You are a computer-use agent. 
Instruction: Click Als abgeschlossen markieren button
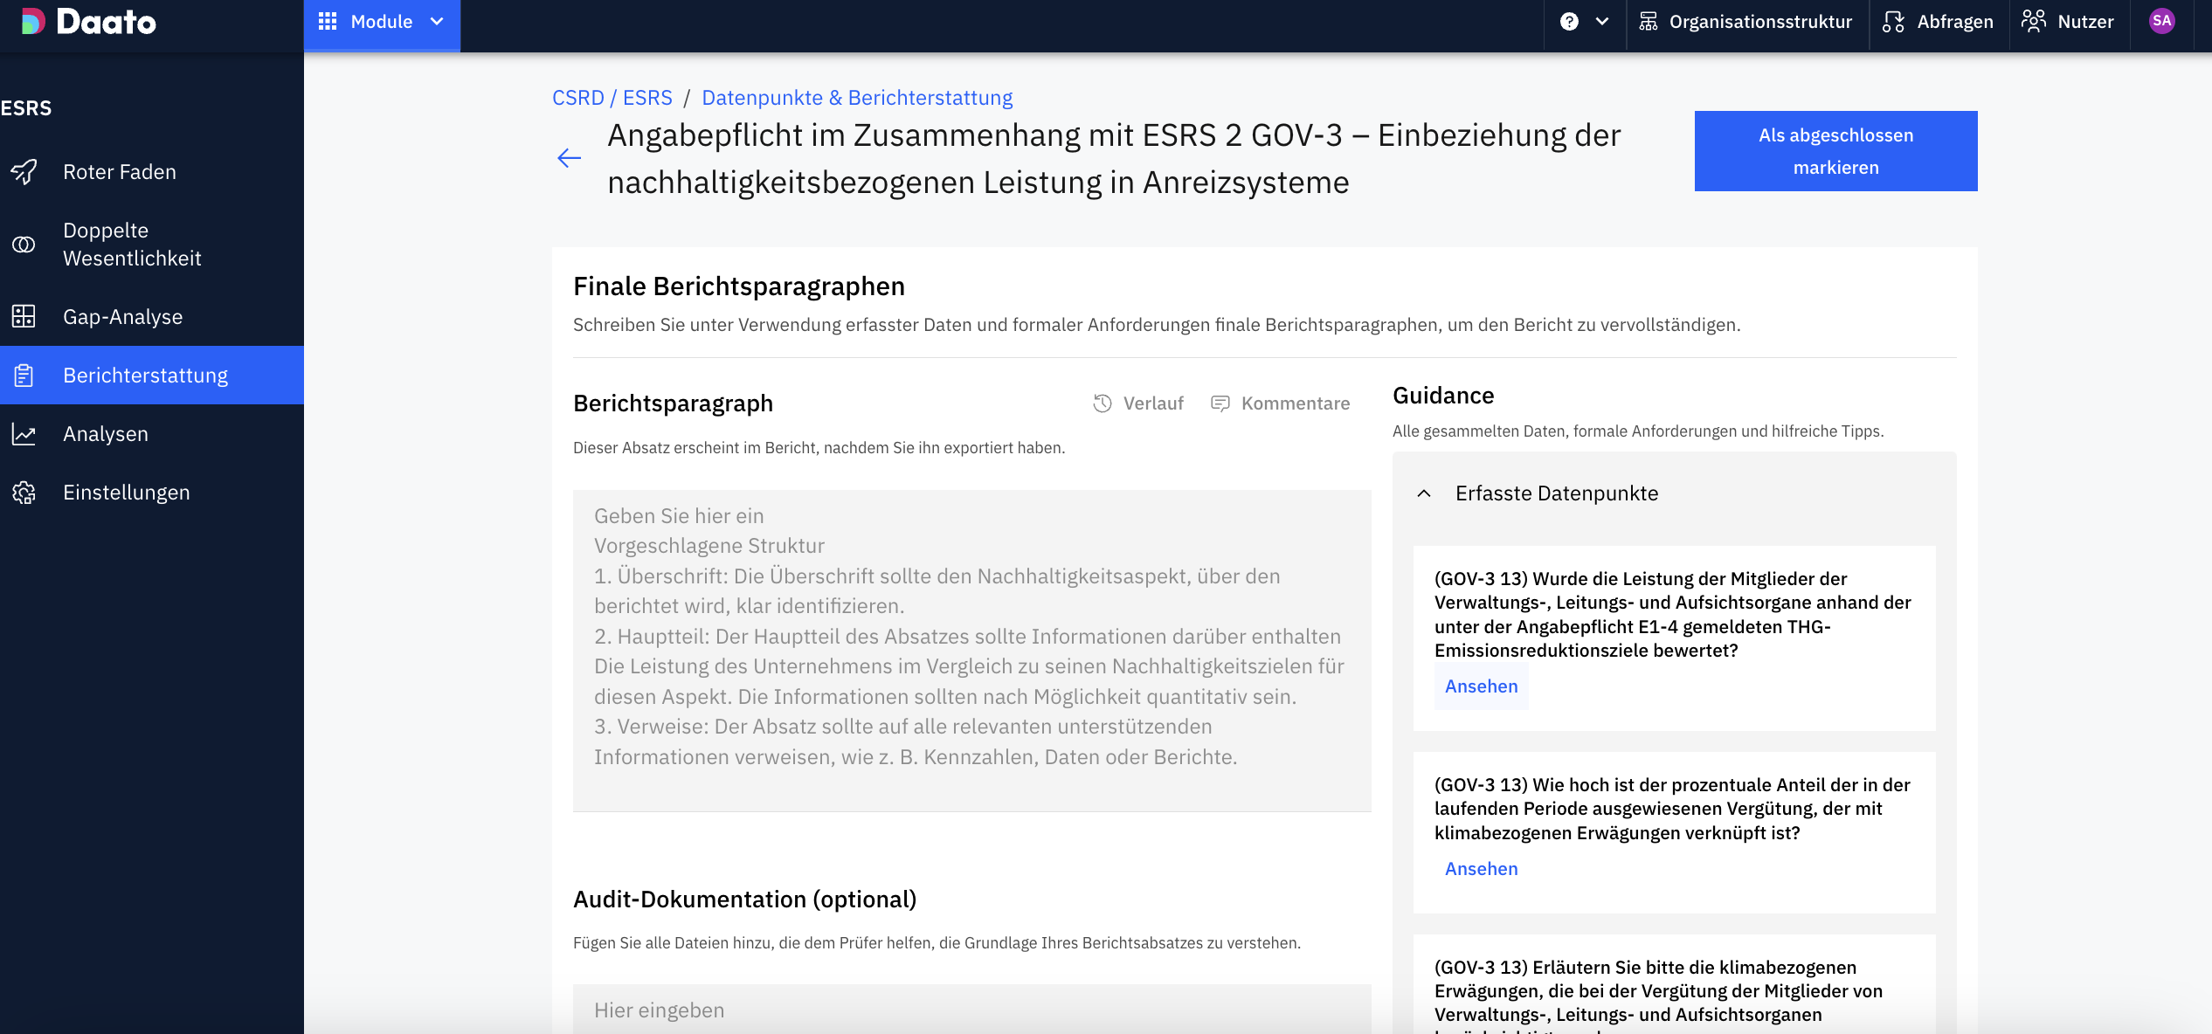[x=1835, y=151]
